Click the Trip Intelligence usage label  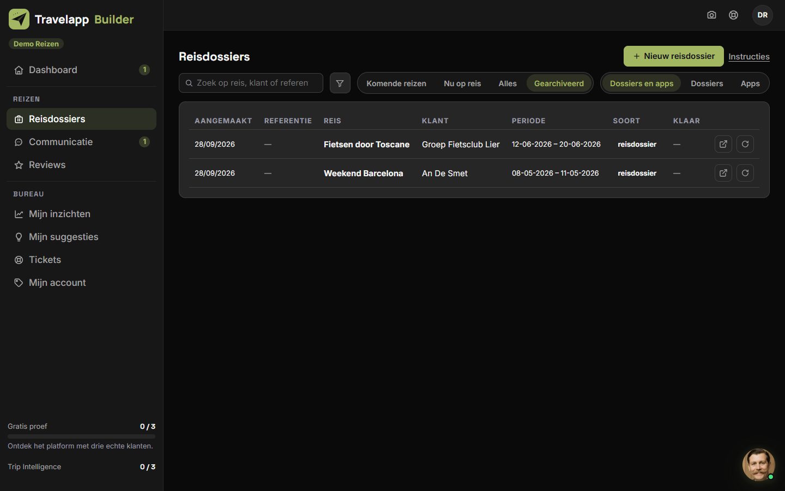pyautogui.click(x=34, y=467)
